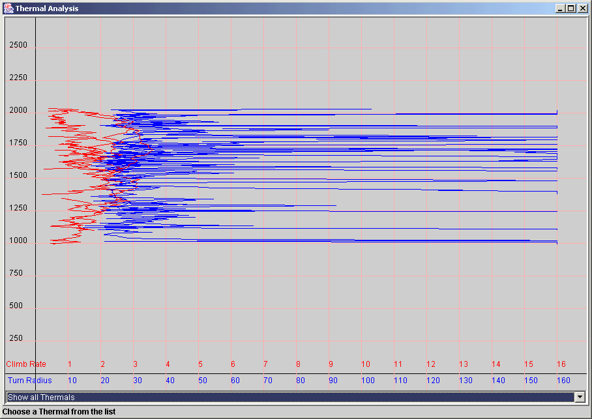Click Turn Radius tick value 10
This screenshot has width=592, height=419.
point(72,381)
